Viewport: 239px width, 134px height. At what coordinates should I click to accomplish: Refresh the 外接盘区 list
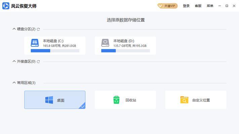point(38,62)
